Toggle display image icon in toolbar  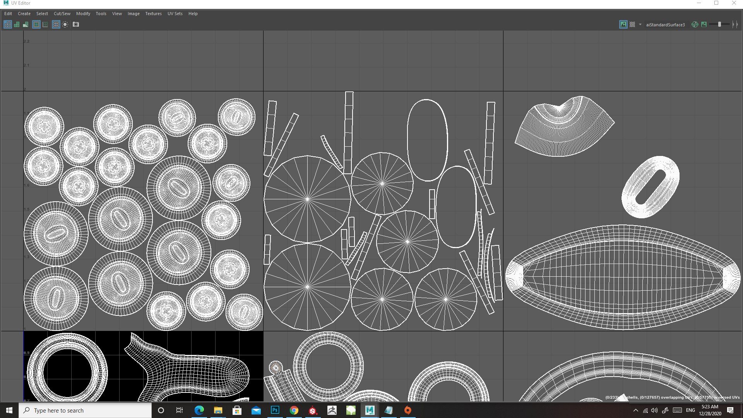tap(623, 24)
